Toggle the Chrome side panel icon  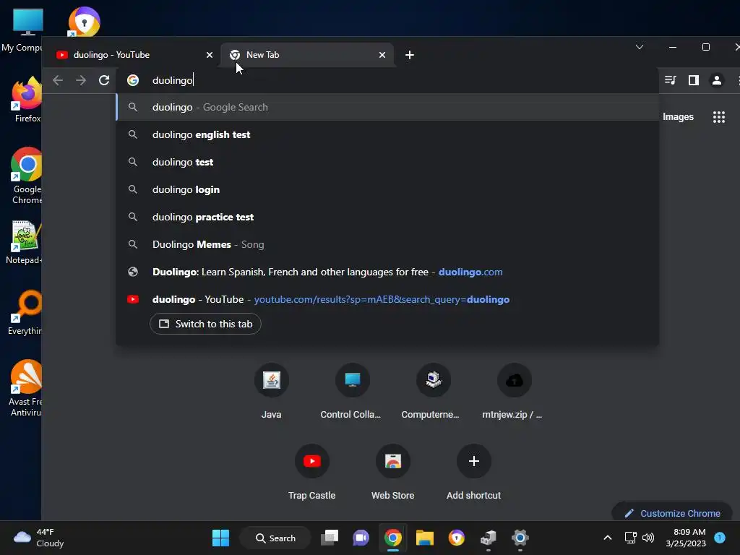[x=693, y=80]
